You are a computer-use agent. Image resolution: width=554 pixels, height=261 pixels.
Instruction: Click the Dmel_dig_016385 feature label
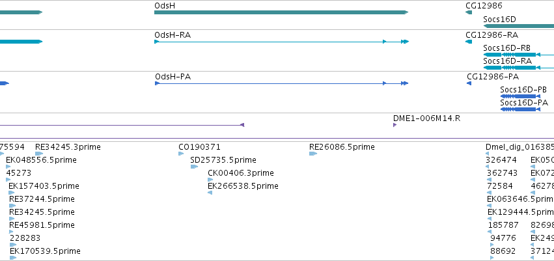(x=519, y=147)
